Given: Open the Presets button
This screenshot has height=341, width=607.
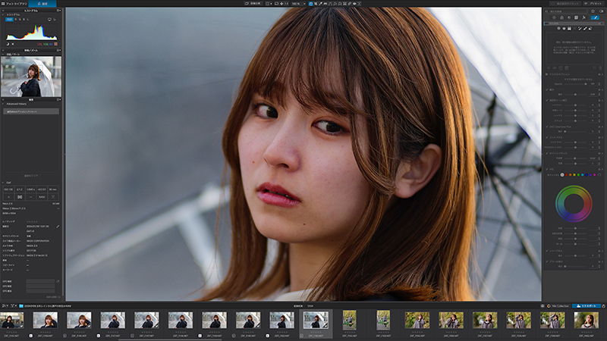Looking at the screenshot, I should click(x=593, y=4).
